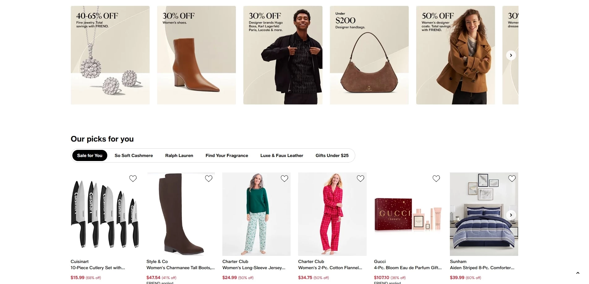The height and width of the screenshot is (284, 589).
Task: Switch to the So Soft Cashmere tab
Action: [x=134, y=155]
